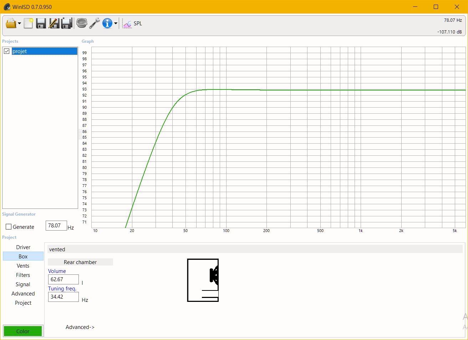Click the green Color button
The height and width of the screenshot is (340, 468).
(23, 331)
